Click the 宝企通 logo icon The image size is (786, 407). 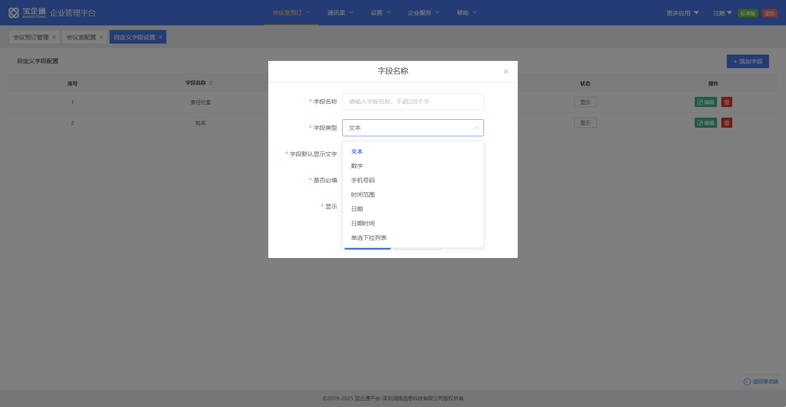click(x=14, y=13)
